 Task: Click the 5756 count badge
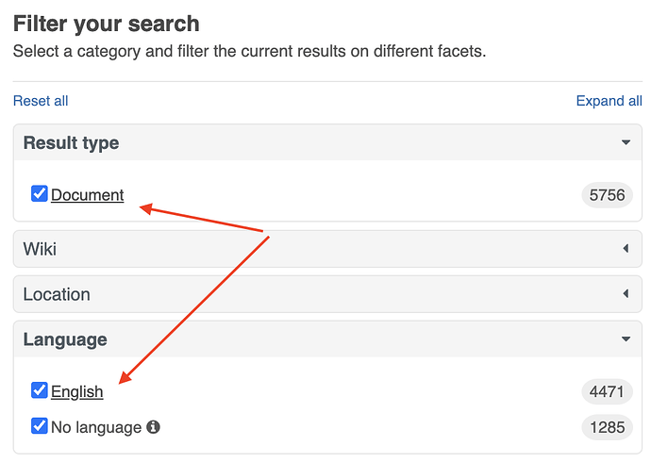click(607, 195)
